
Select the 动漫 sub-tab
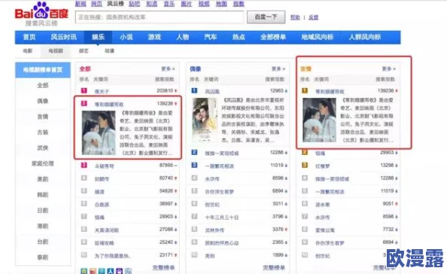tap(109, 50)
